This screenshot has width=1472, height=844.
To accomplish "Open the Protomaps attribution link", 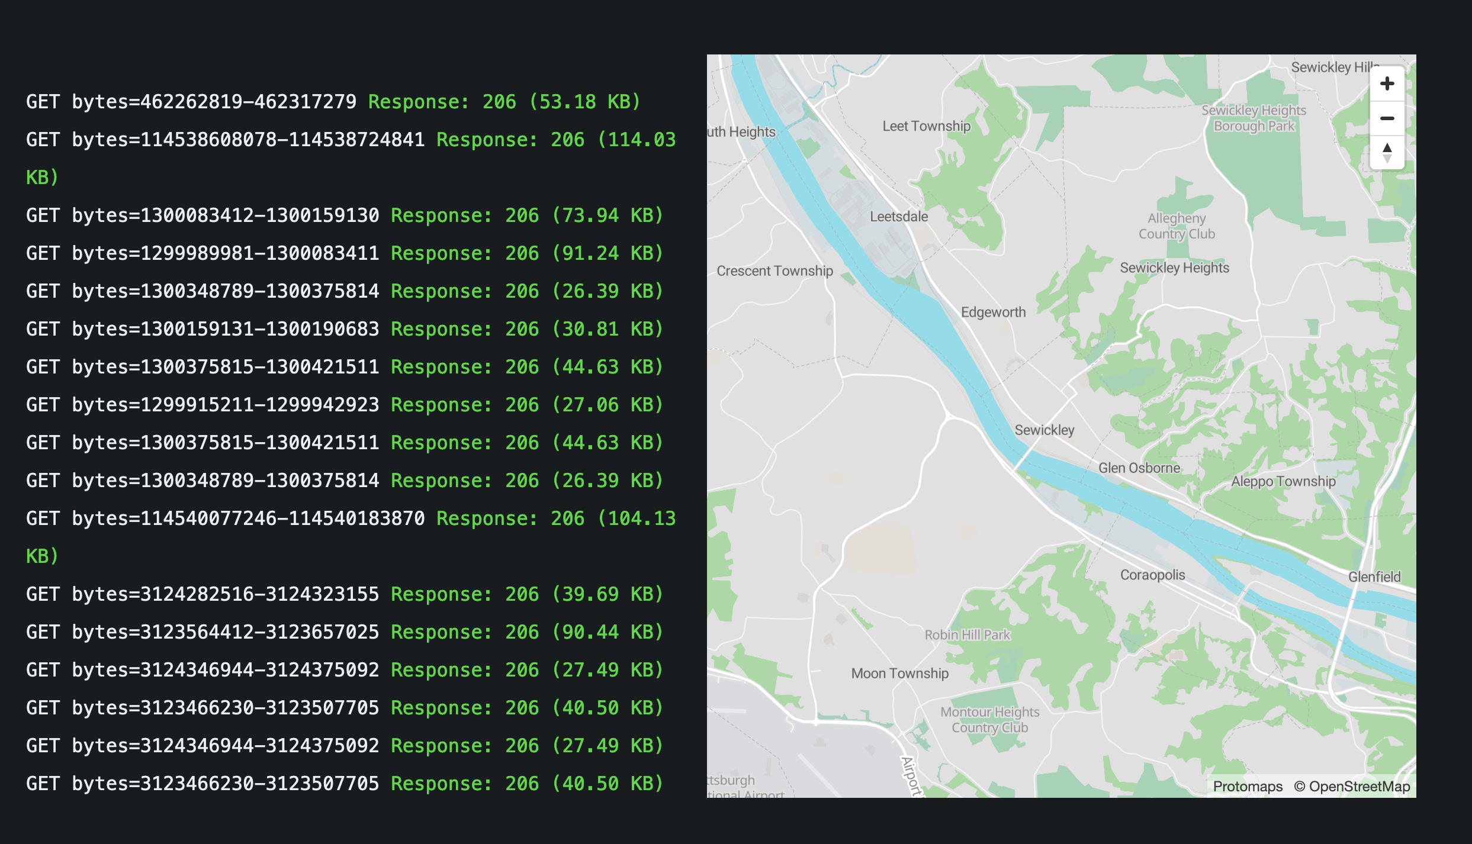I will click(x=1248, y=786).
